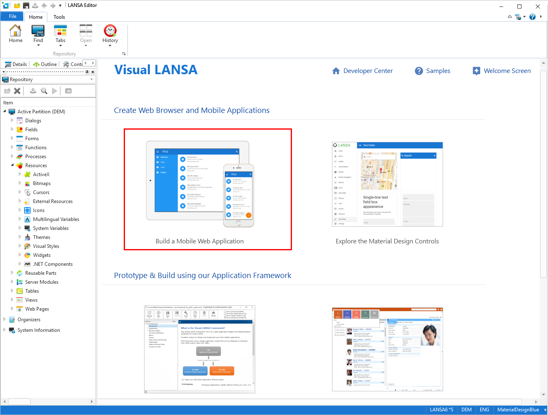
Task: Click the ENG language status bar entry
Action: 484,410
